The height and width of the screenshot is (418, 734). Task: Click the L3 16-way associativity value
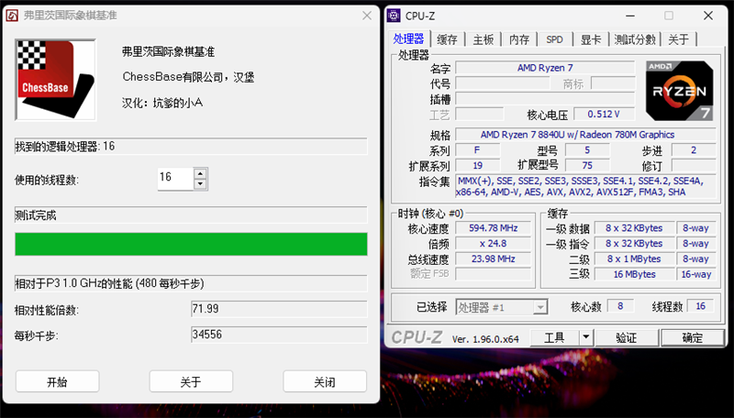pos(695,274)
